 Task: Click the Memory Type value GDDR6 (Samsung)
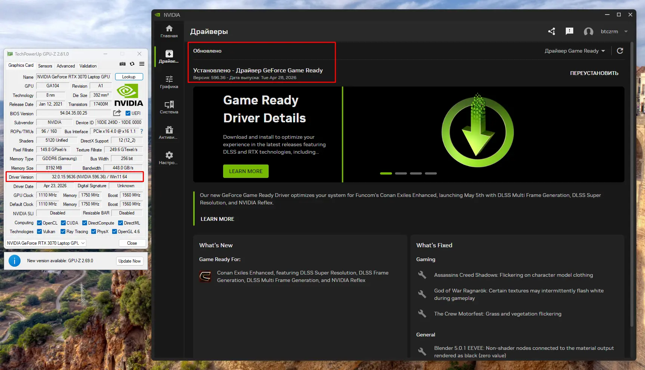(59, 159)
